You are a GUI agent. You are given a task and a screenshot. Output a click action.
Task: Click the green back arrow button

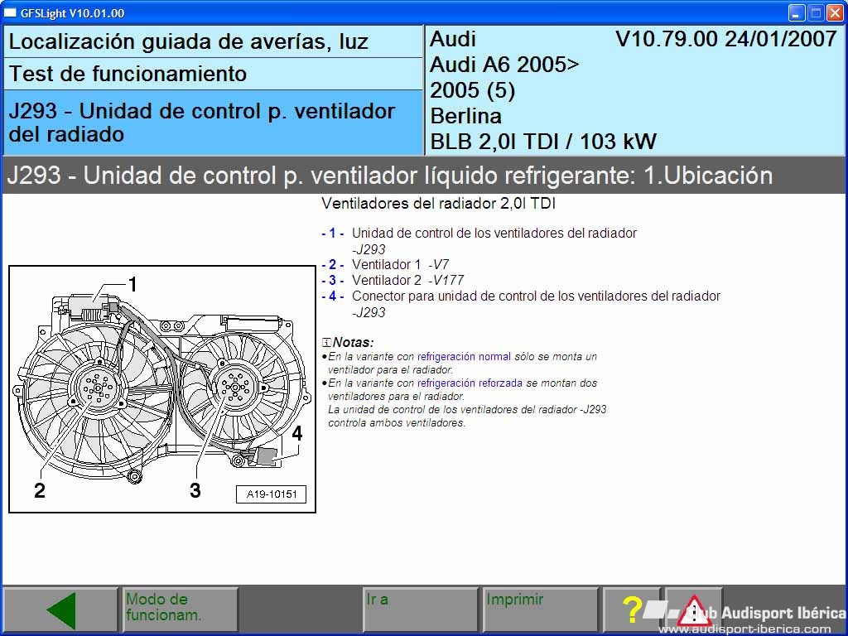point(60,610)
